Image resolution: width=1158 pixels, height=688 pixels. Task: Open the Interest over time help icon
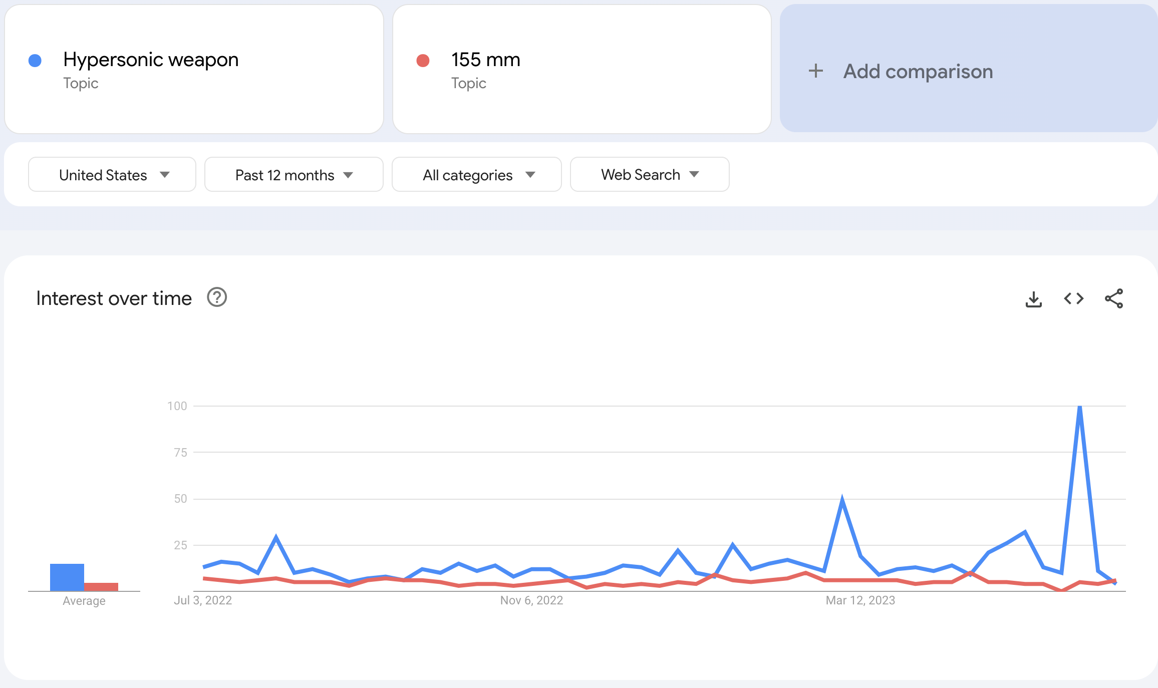(217, 297)
